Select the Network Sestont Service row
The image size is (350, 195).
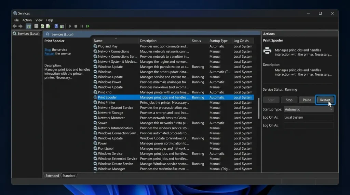(173, 107)
